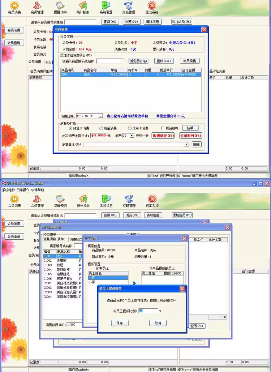The width and height of the screenshot is (271, 372).
Task: Open 交班管理 toolbar icon in lower screenshot
Action: [x=129, y=201]
